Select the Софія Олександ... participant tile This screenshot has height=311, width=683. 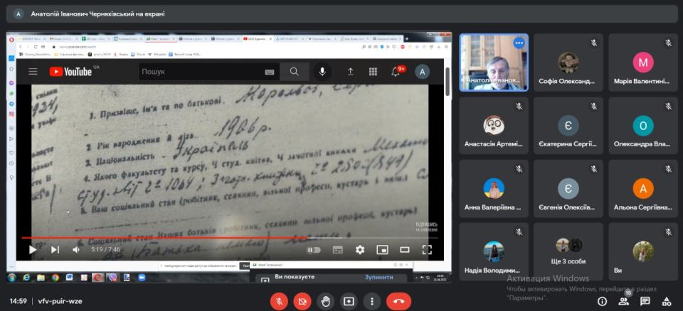tap(568, 62)
